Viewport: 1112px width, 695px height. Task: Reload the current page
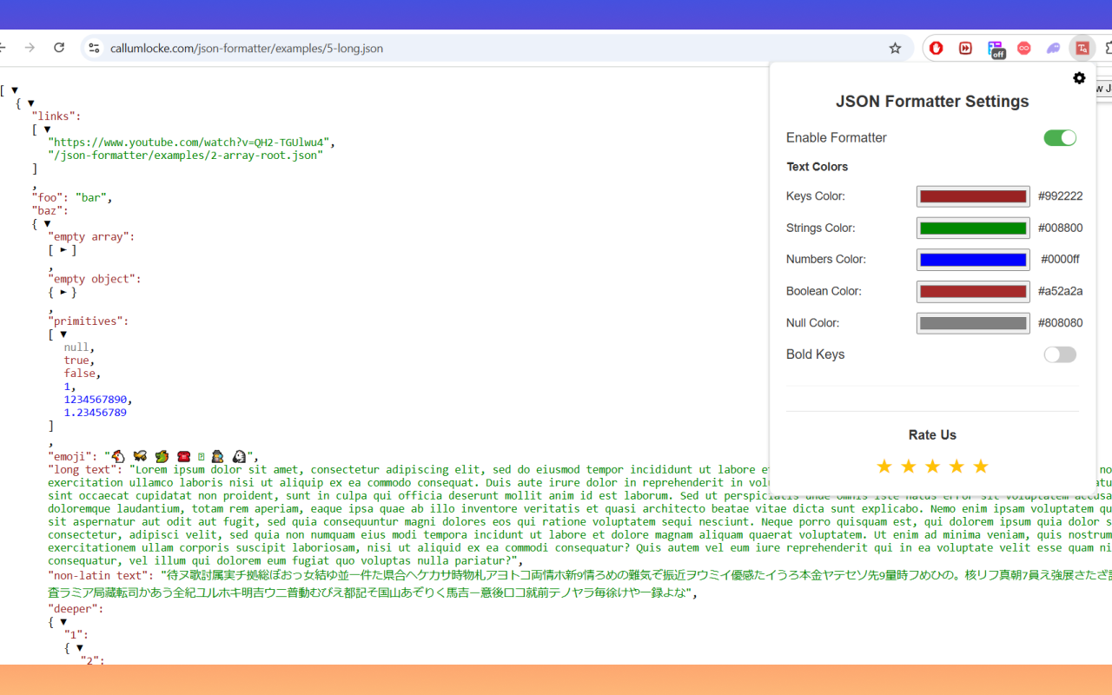(x=59, y=48)
